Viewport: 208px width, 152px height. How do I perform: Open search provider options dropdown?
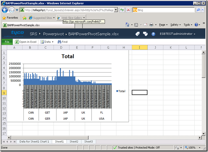pos(203,10)
